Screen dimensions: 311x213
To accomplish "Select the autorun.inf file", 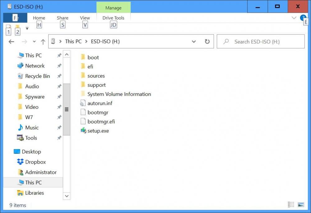I will click(100, 103).
